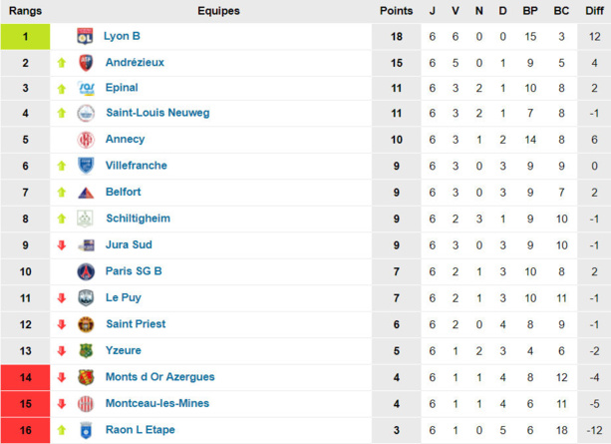Click the Lyon B club logo
The width and height of the screenshot is (611, 444).
point(85,36)
